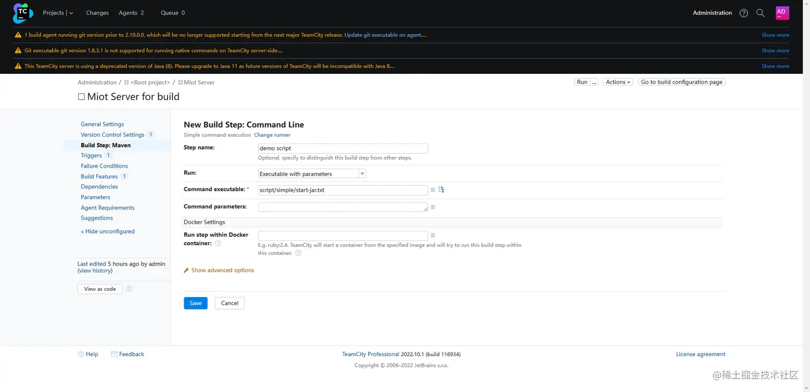The height and width of the screenshot is (392, 810).
Task: Click the Administration breadcrumb link
Action: point(97,82)
